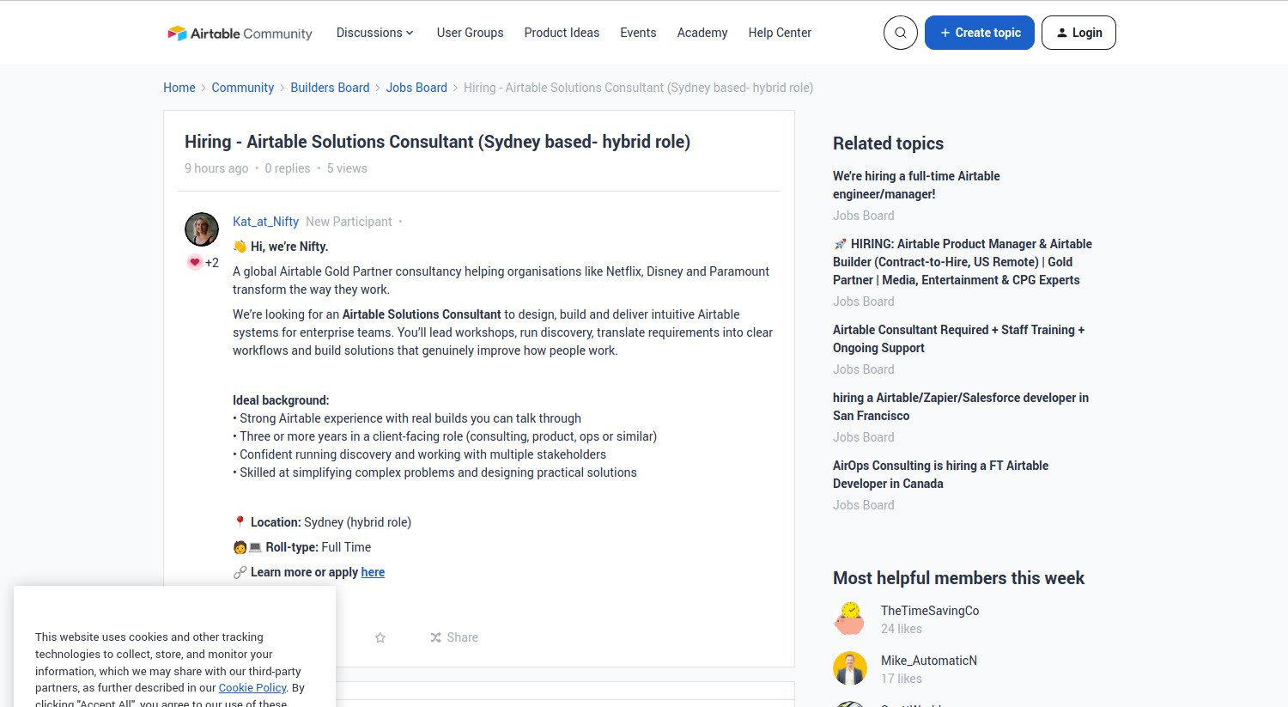Navigate to Jobs Board via breadcrumb
This screenshot has height=707, width=1288.
point(416,87)
